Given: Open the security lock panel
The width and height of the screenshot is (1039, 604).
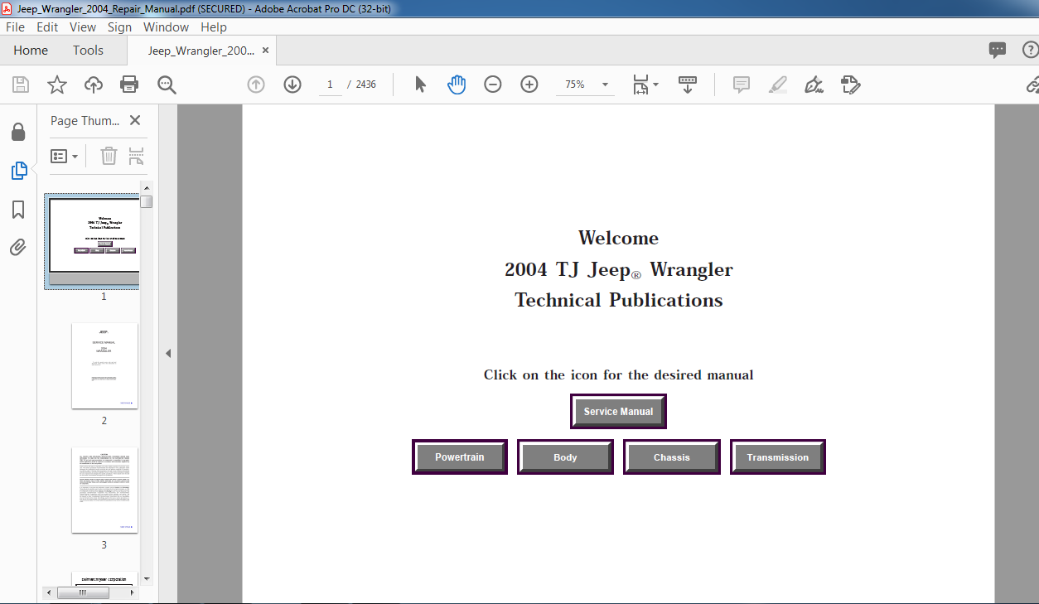Looking at the screenshot, I should 18,132.
